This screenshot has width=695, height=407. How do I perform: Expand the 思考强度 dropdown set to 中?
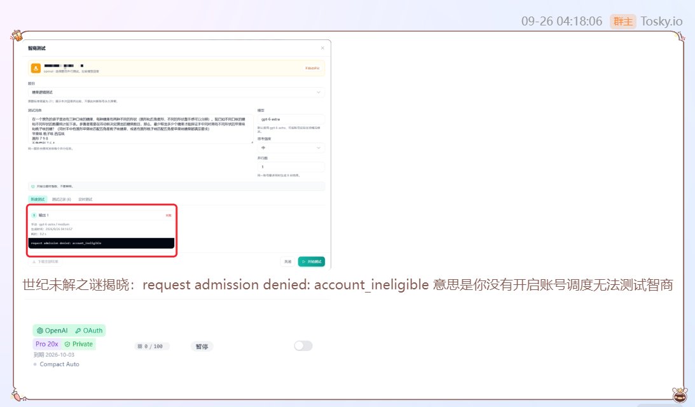(291, 148)
